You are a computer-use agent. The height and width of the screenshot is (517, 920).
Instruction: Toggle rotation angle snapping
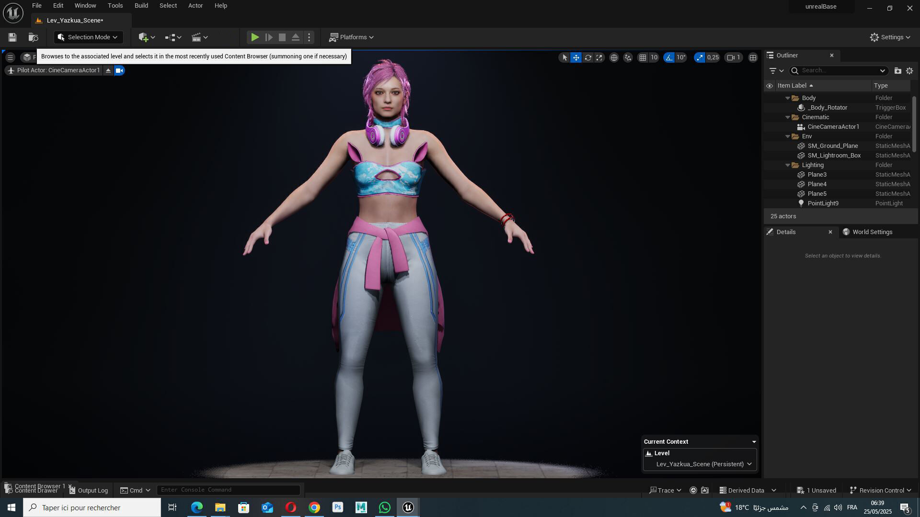tap(669, 57)
